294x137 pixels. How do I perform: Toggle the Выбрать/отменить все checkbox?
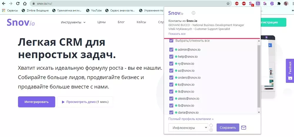tap(171, 40)
